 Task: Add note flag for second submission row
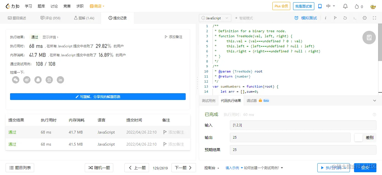(x=165, y=144)
